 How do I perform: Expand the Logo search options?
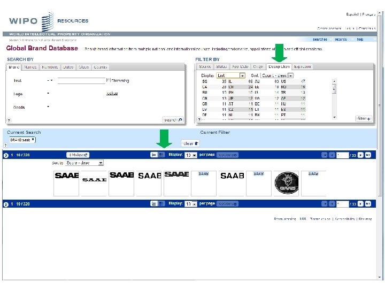pos(48,93)
